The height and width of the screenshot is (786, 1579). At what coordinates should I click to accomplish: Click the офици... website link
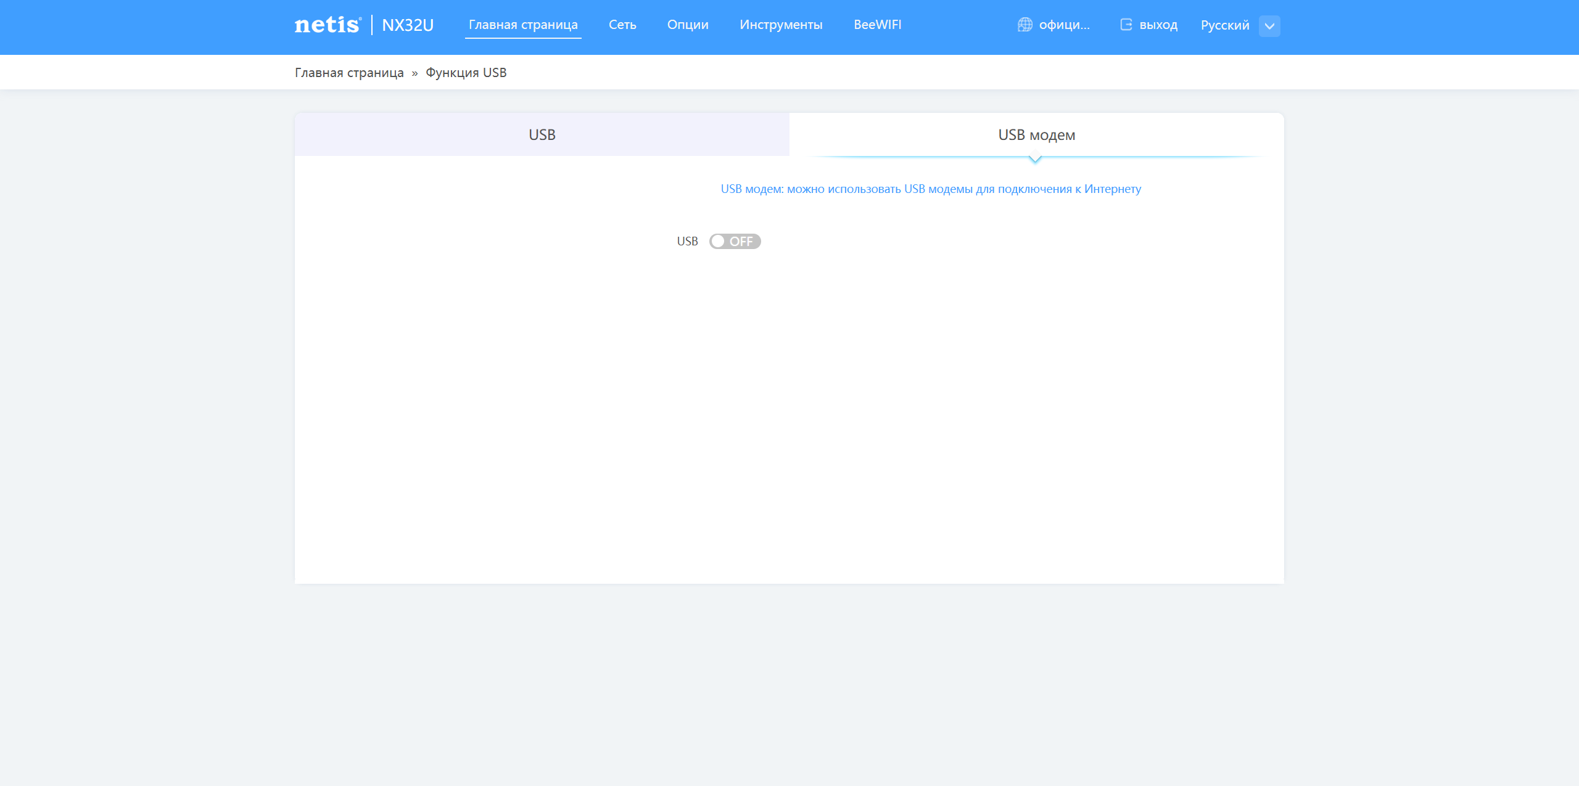point(1064,25)
